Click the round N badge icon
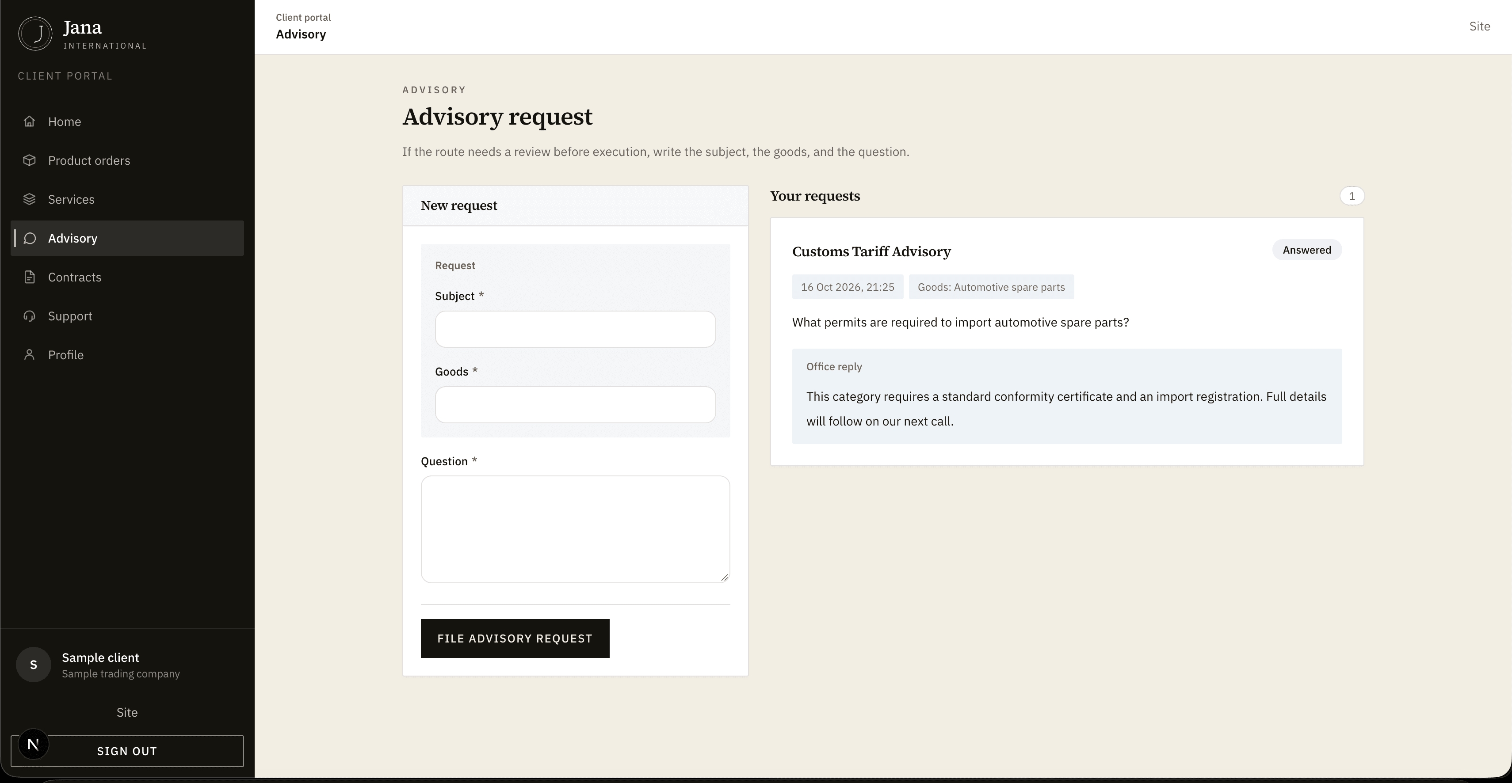Screen dimensions: 1512x783 coord(34,744)
